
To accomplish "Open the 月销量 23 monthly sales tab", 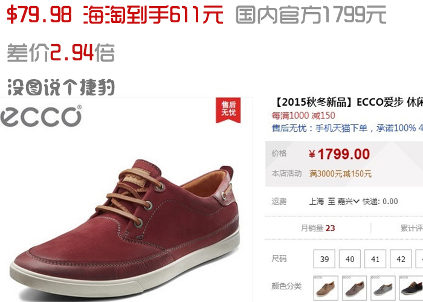I will [x=318, y=228].
